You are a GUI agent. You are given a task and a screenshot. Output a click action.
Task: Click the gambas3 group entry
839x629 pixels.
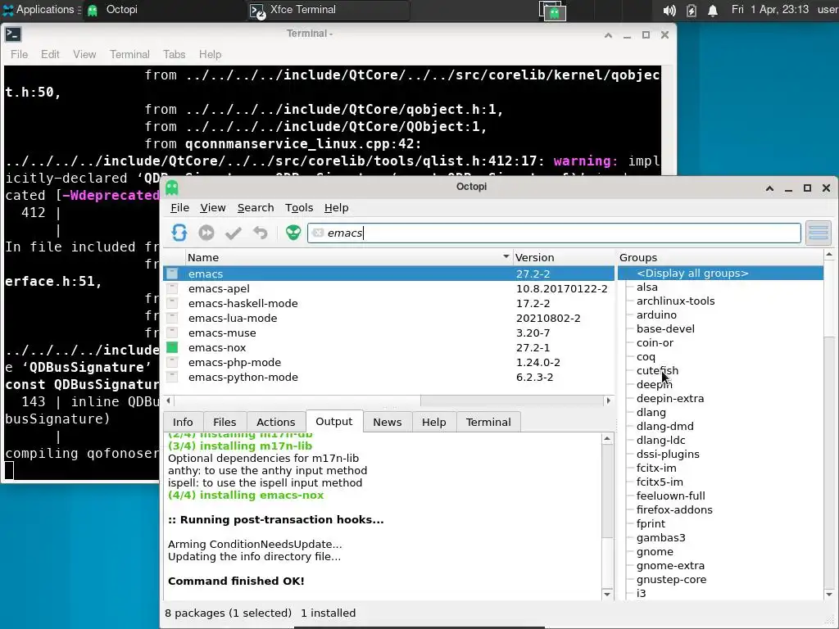click(x=661, y=537)
